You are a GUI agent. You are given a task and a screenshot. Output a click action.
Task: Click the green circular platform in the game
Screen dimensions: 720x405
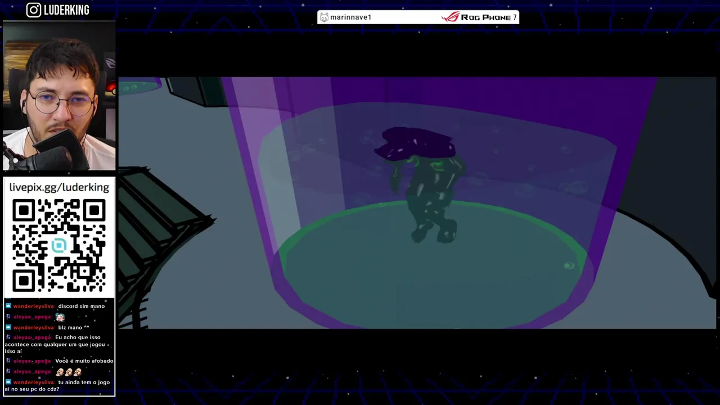click(x=432, y=264)
